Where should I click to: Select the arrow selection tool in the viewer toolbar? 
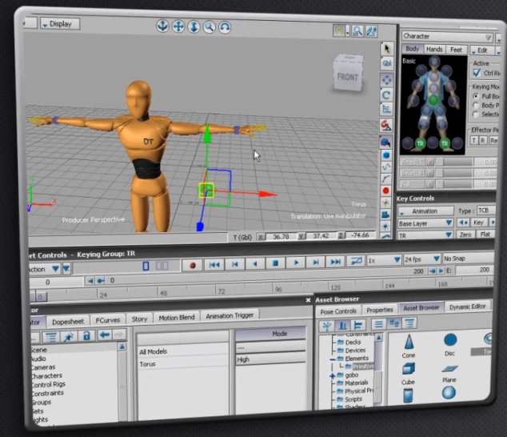tap(387, 49)
